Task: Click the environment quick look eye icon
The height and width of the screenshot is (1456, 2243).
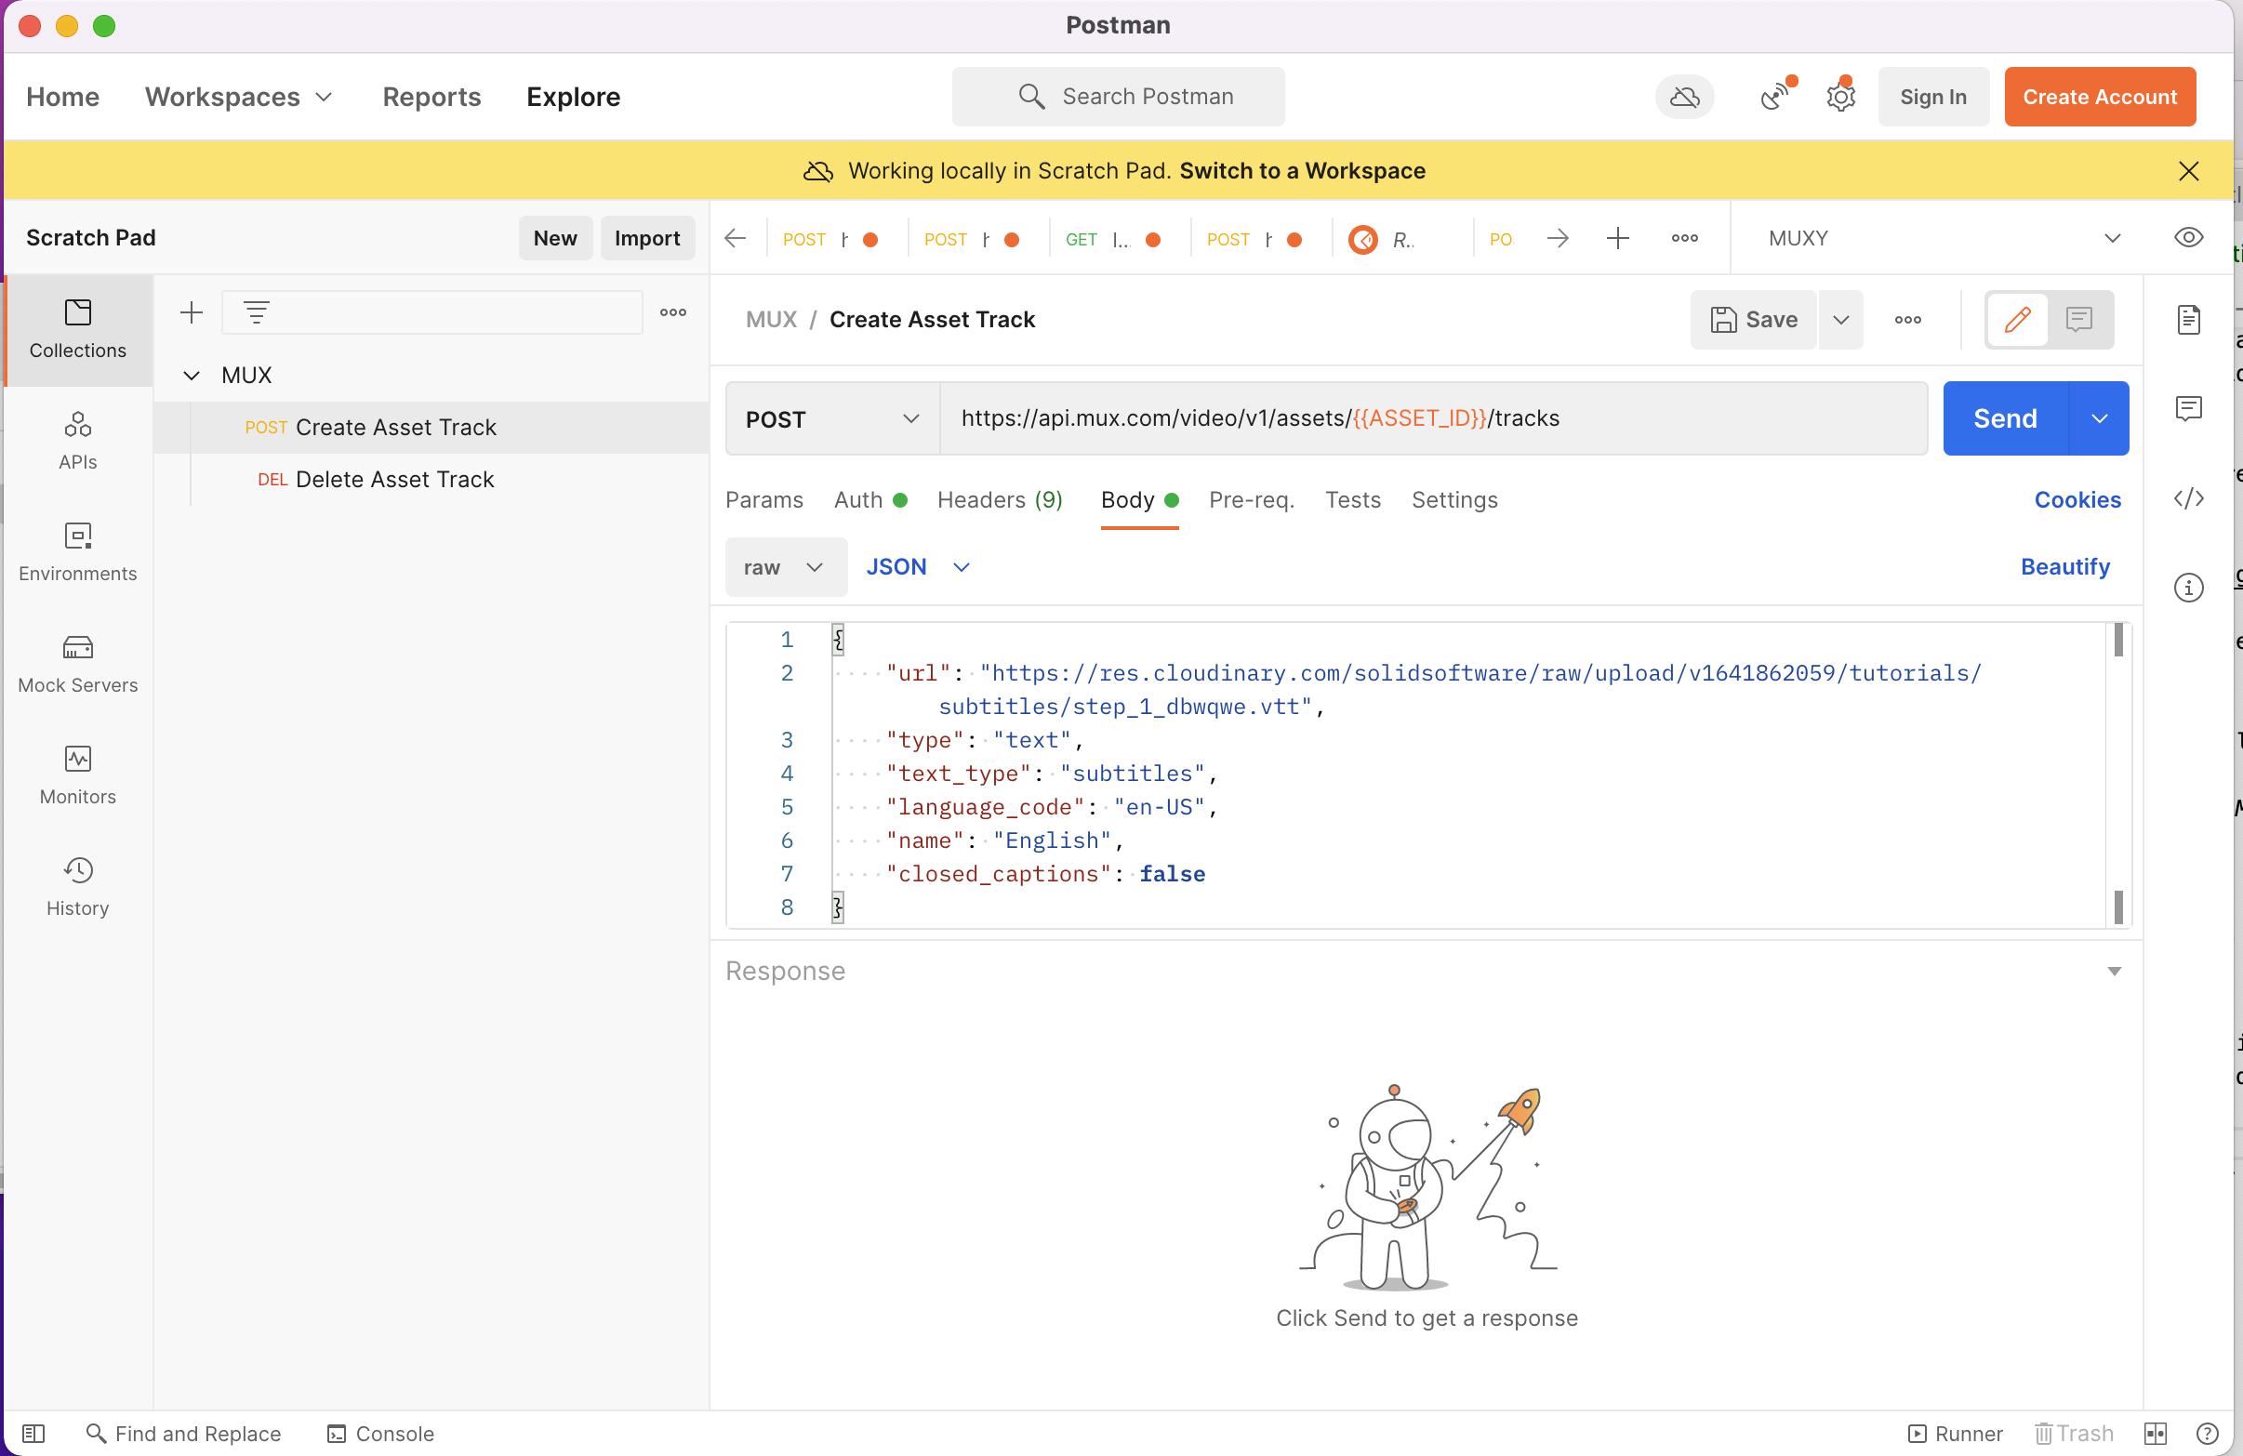Action: click(x=2187, y=237)
